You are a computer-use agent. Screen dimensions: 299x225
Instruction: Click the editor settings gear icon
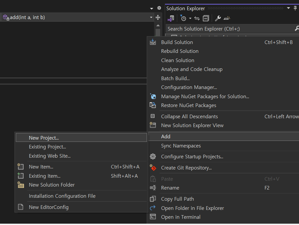click(159, 8)
